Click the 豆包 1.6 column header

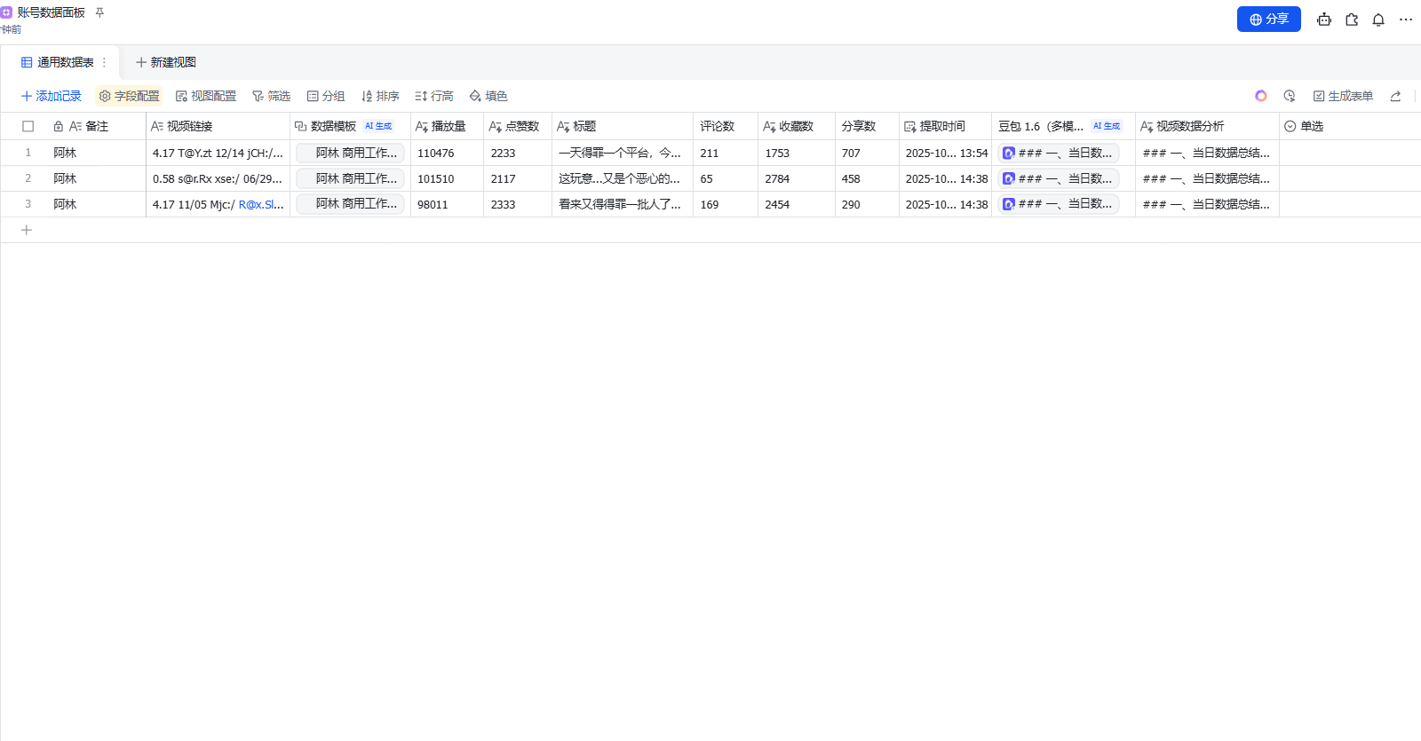pos(1063,126)
